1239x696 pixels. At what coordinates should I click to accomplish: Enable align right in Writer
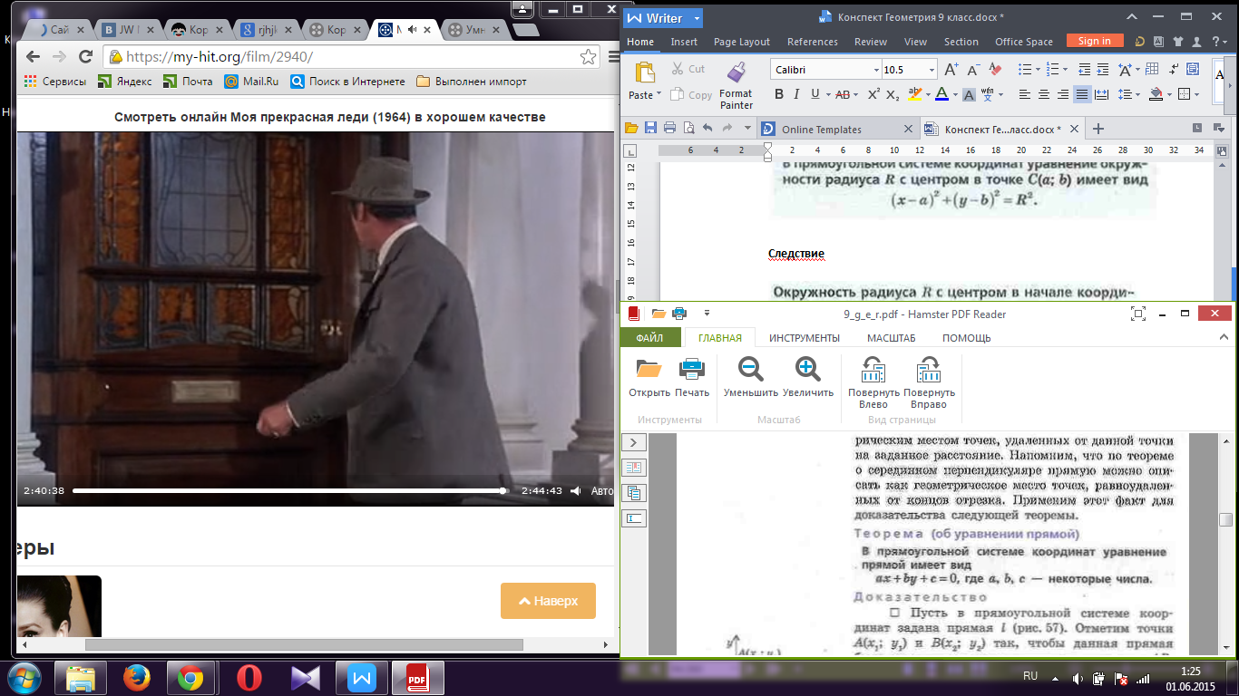point(1062,94)
